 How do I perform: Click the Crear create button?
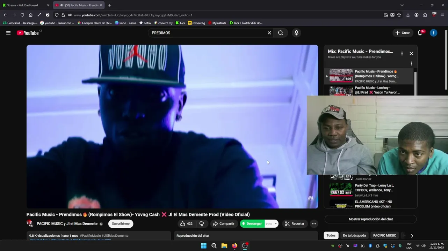402,33
